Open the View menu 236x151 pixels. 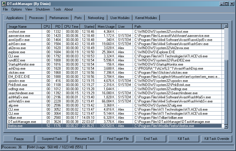29,9
